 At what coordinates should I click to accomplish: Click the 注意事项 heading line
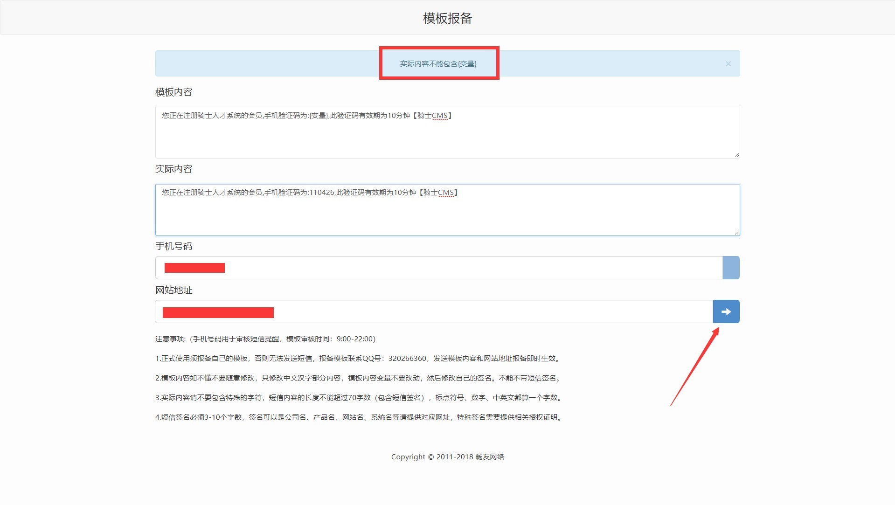pos(265,339)
